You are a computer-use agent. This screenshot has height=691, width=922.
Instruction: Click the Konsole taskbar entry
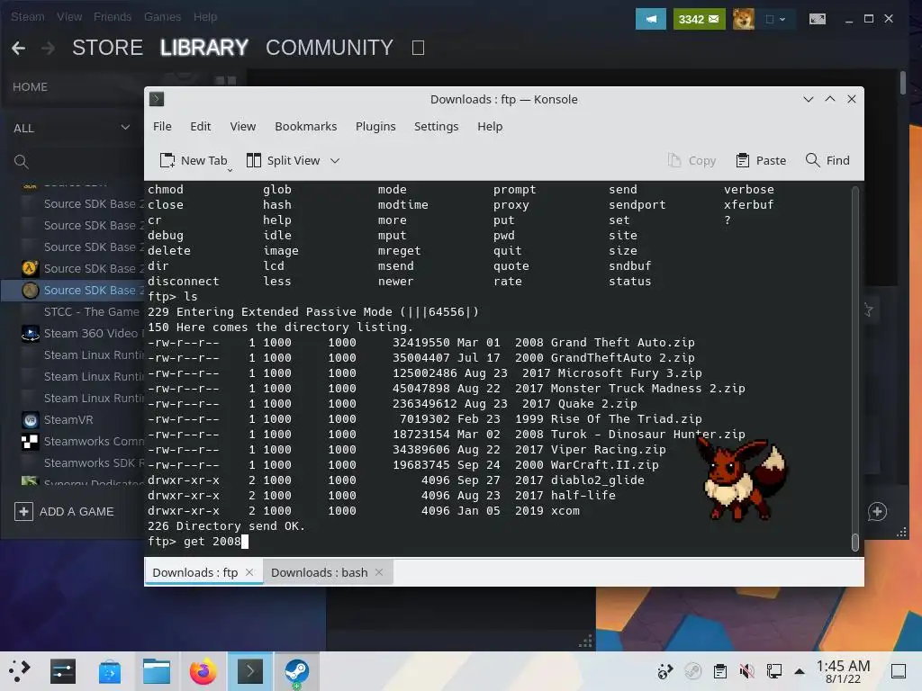[250, 671]
